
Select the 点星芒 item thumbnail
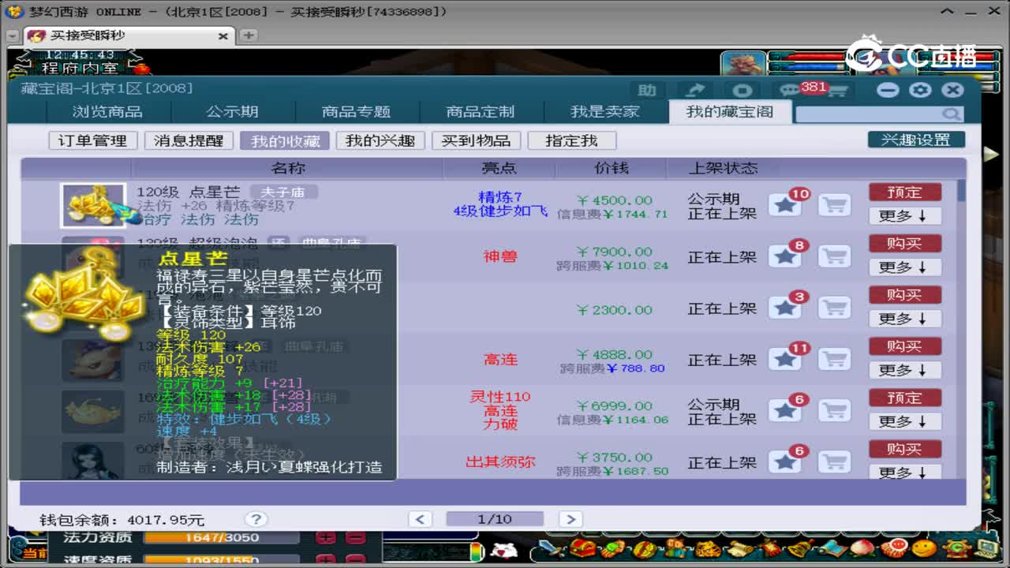(93, 205)
